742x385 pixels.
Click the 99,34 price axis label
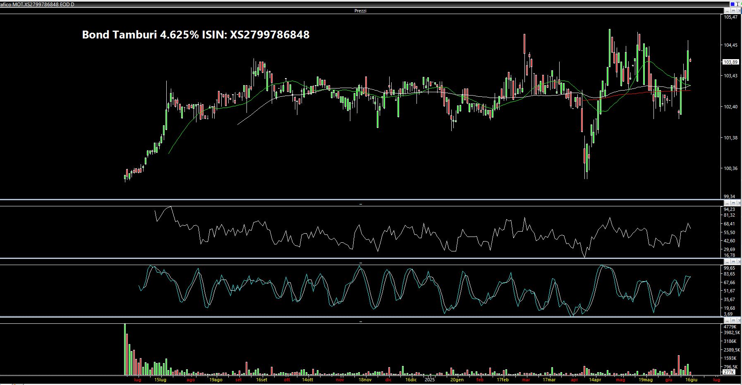pos(730,196)
